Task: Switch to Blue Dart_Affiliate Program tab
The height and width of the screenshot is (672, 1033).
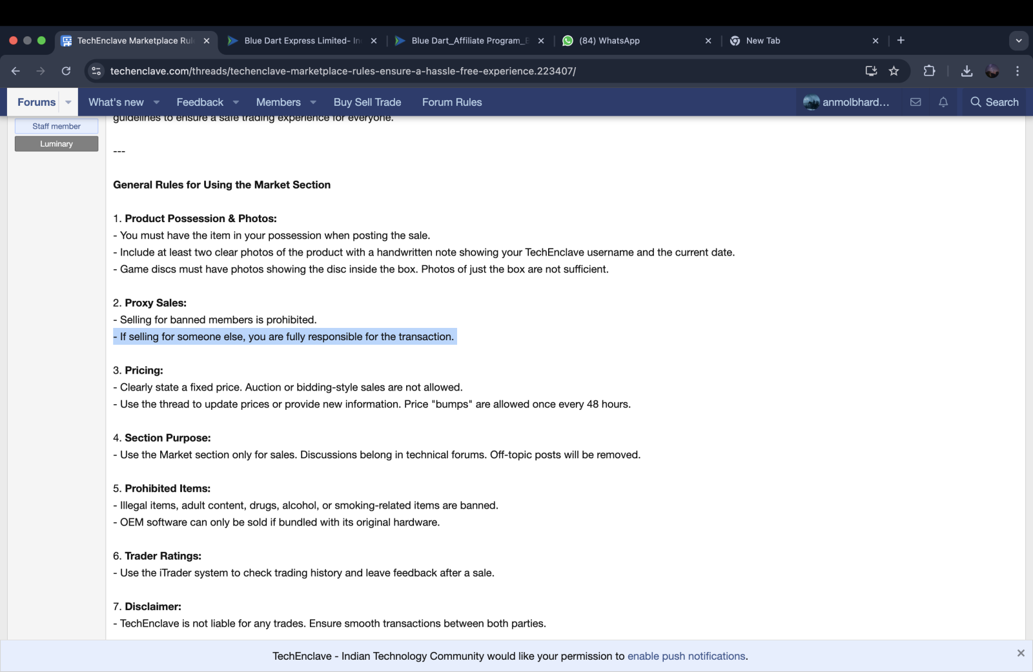Action: coord(469,41)
